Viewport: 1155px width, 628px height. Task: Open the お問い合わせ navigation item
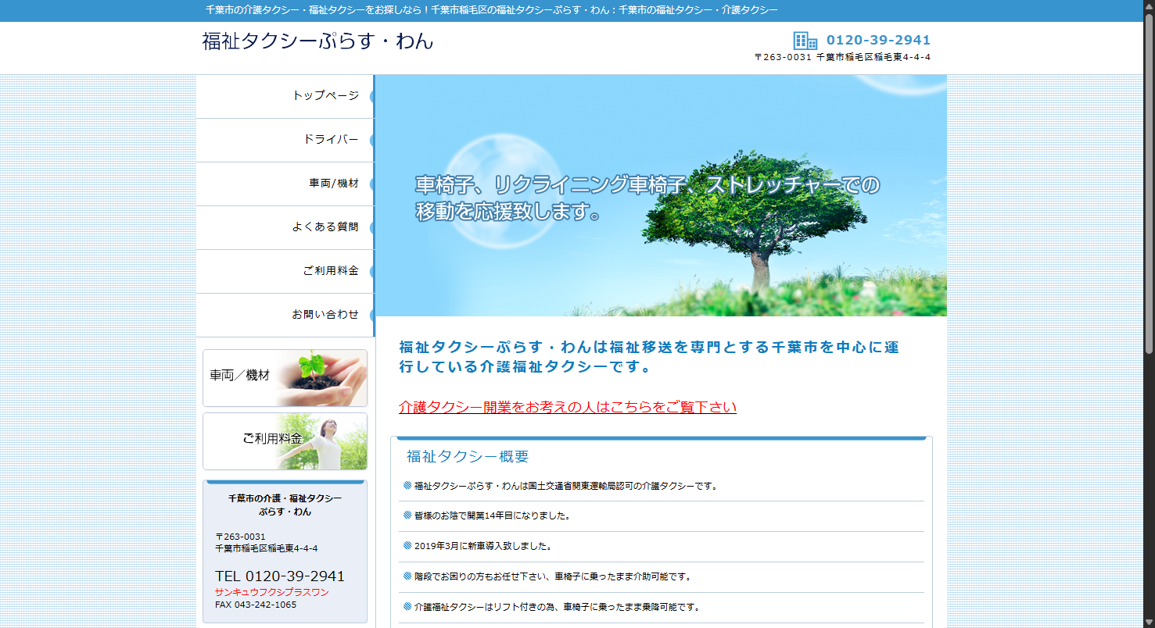[326, 314]
